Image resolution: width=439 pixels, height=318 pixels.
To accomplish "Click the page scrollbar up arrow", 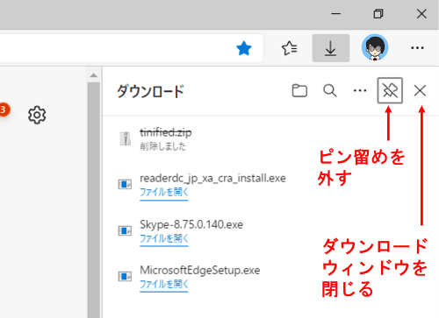I will tap(94, 75).
